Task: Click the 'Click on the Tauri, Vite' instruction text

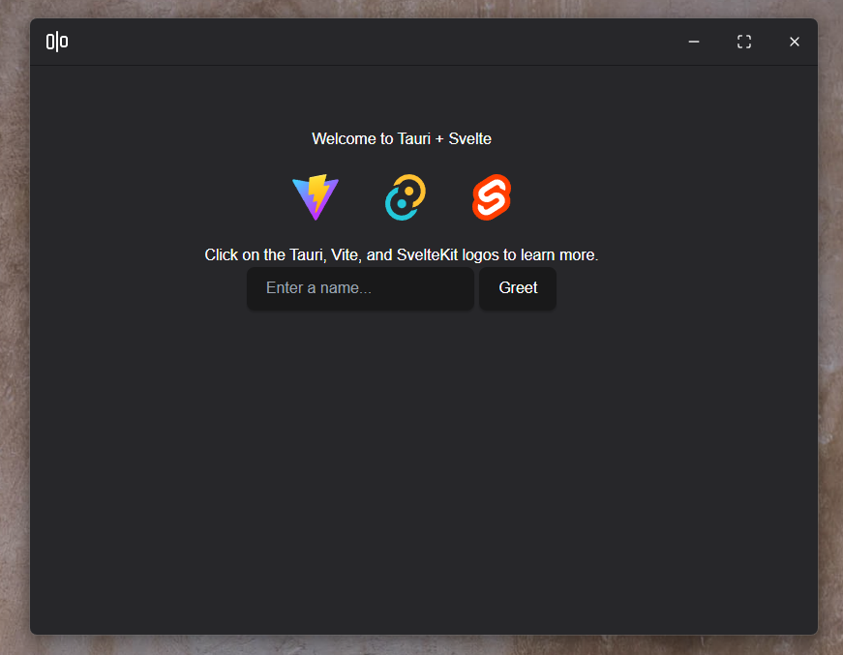Action: [402, 254]
